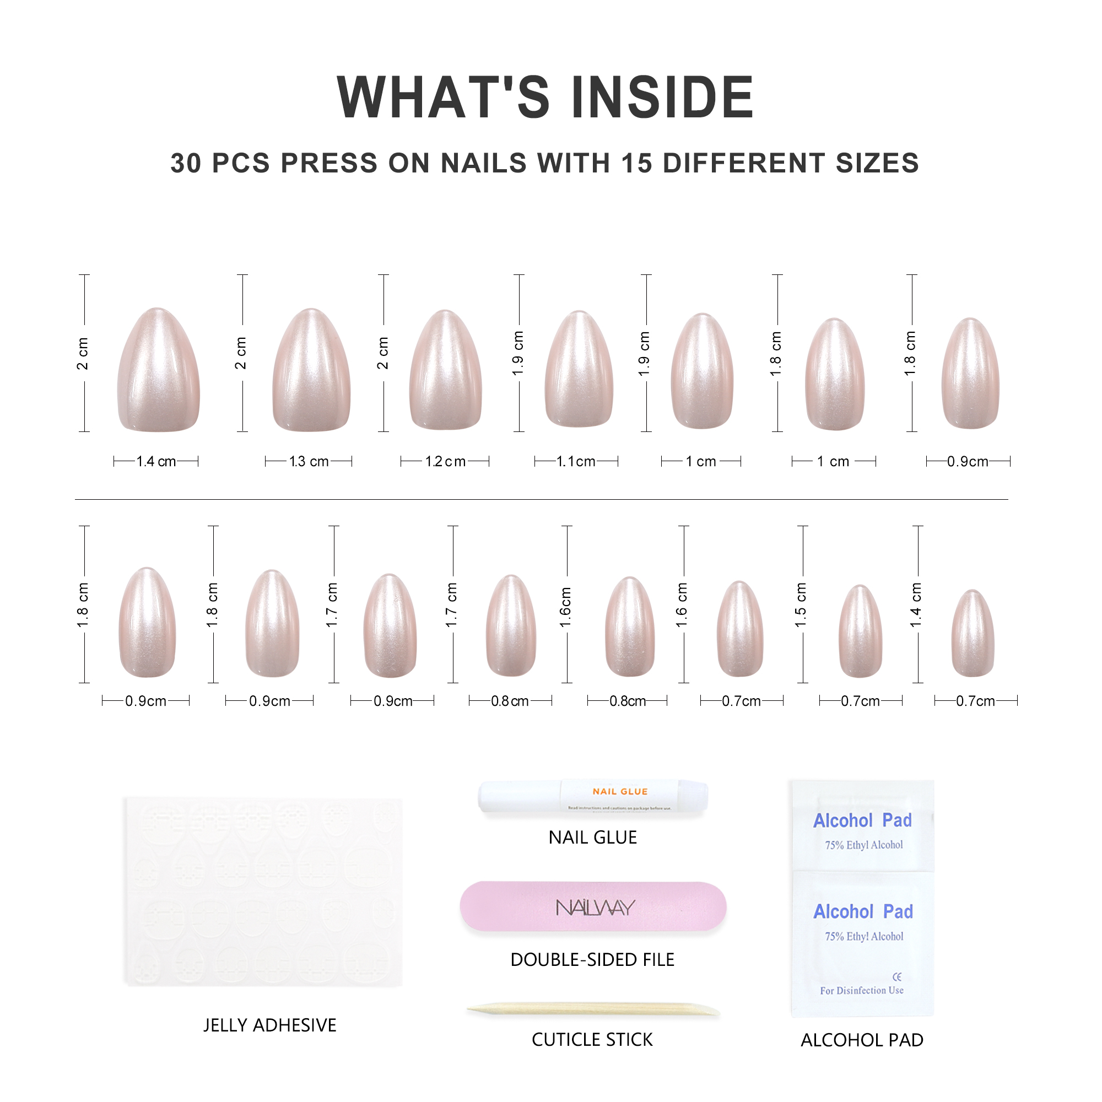
Task: Click the wooden cuticle stick
Action: coord(593,1010)
